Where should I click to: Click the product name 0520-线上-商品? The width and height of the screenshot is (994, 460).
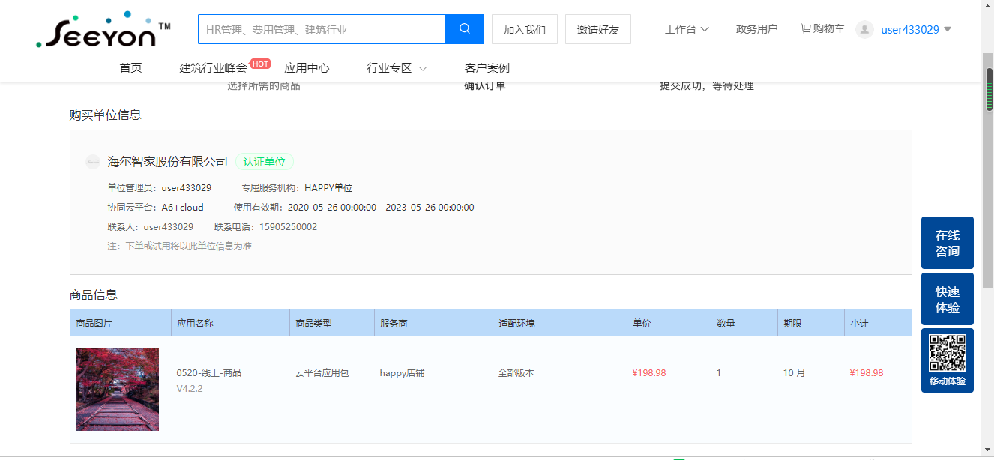point(209,373)
